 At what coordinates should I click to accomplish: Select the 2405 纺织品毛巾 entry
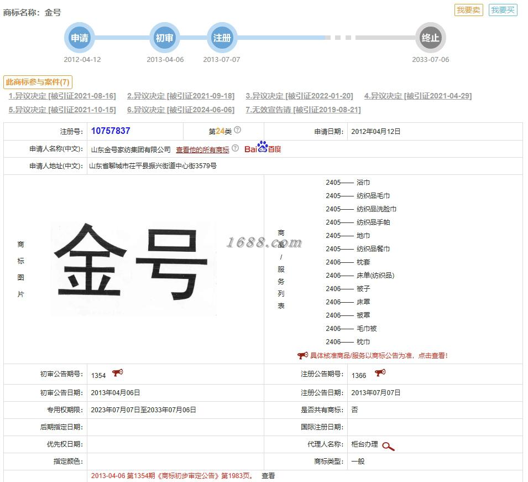coord(358,195)
